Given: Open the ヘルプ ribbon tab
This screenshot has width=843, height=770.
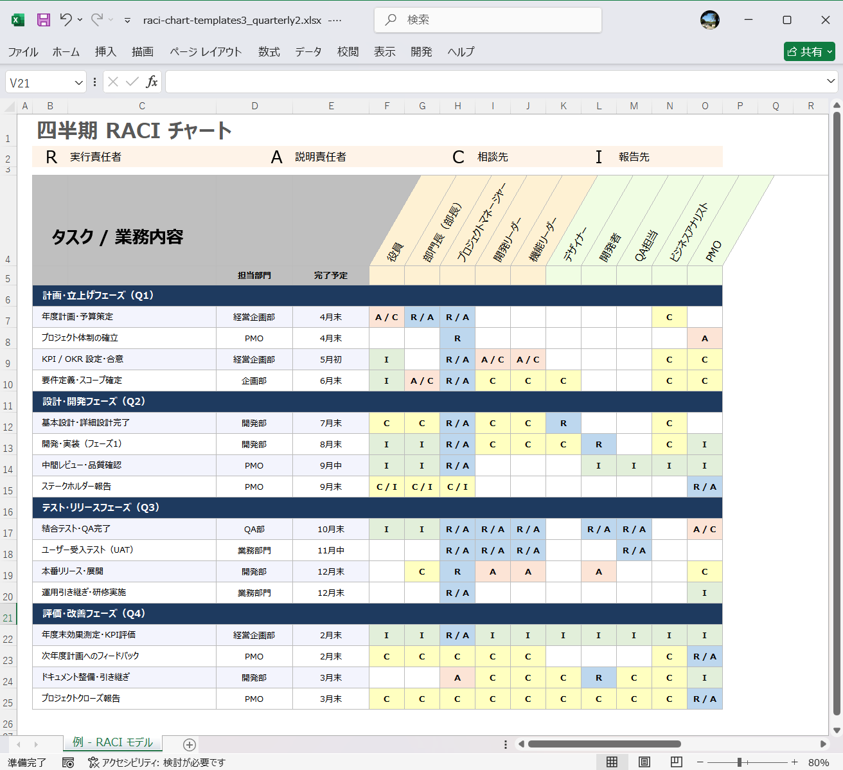Looking at the screenshot, I should coord(461,52).
